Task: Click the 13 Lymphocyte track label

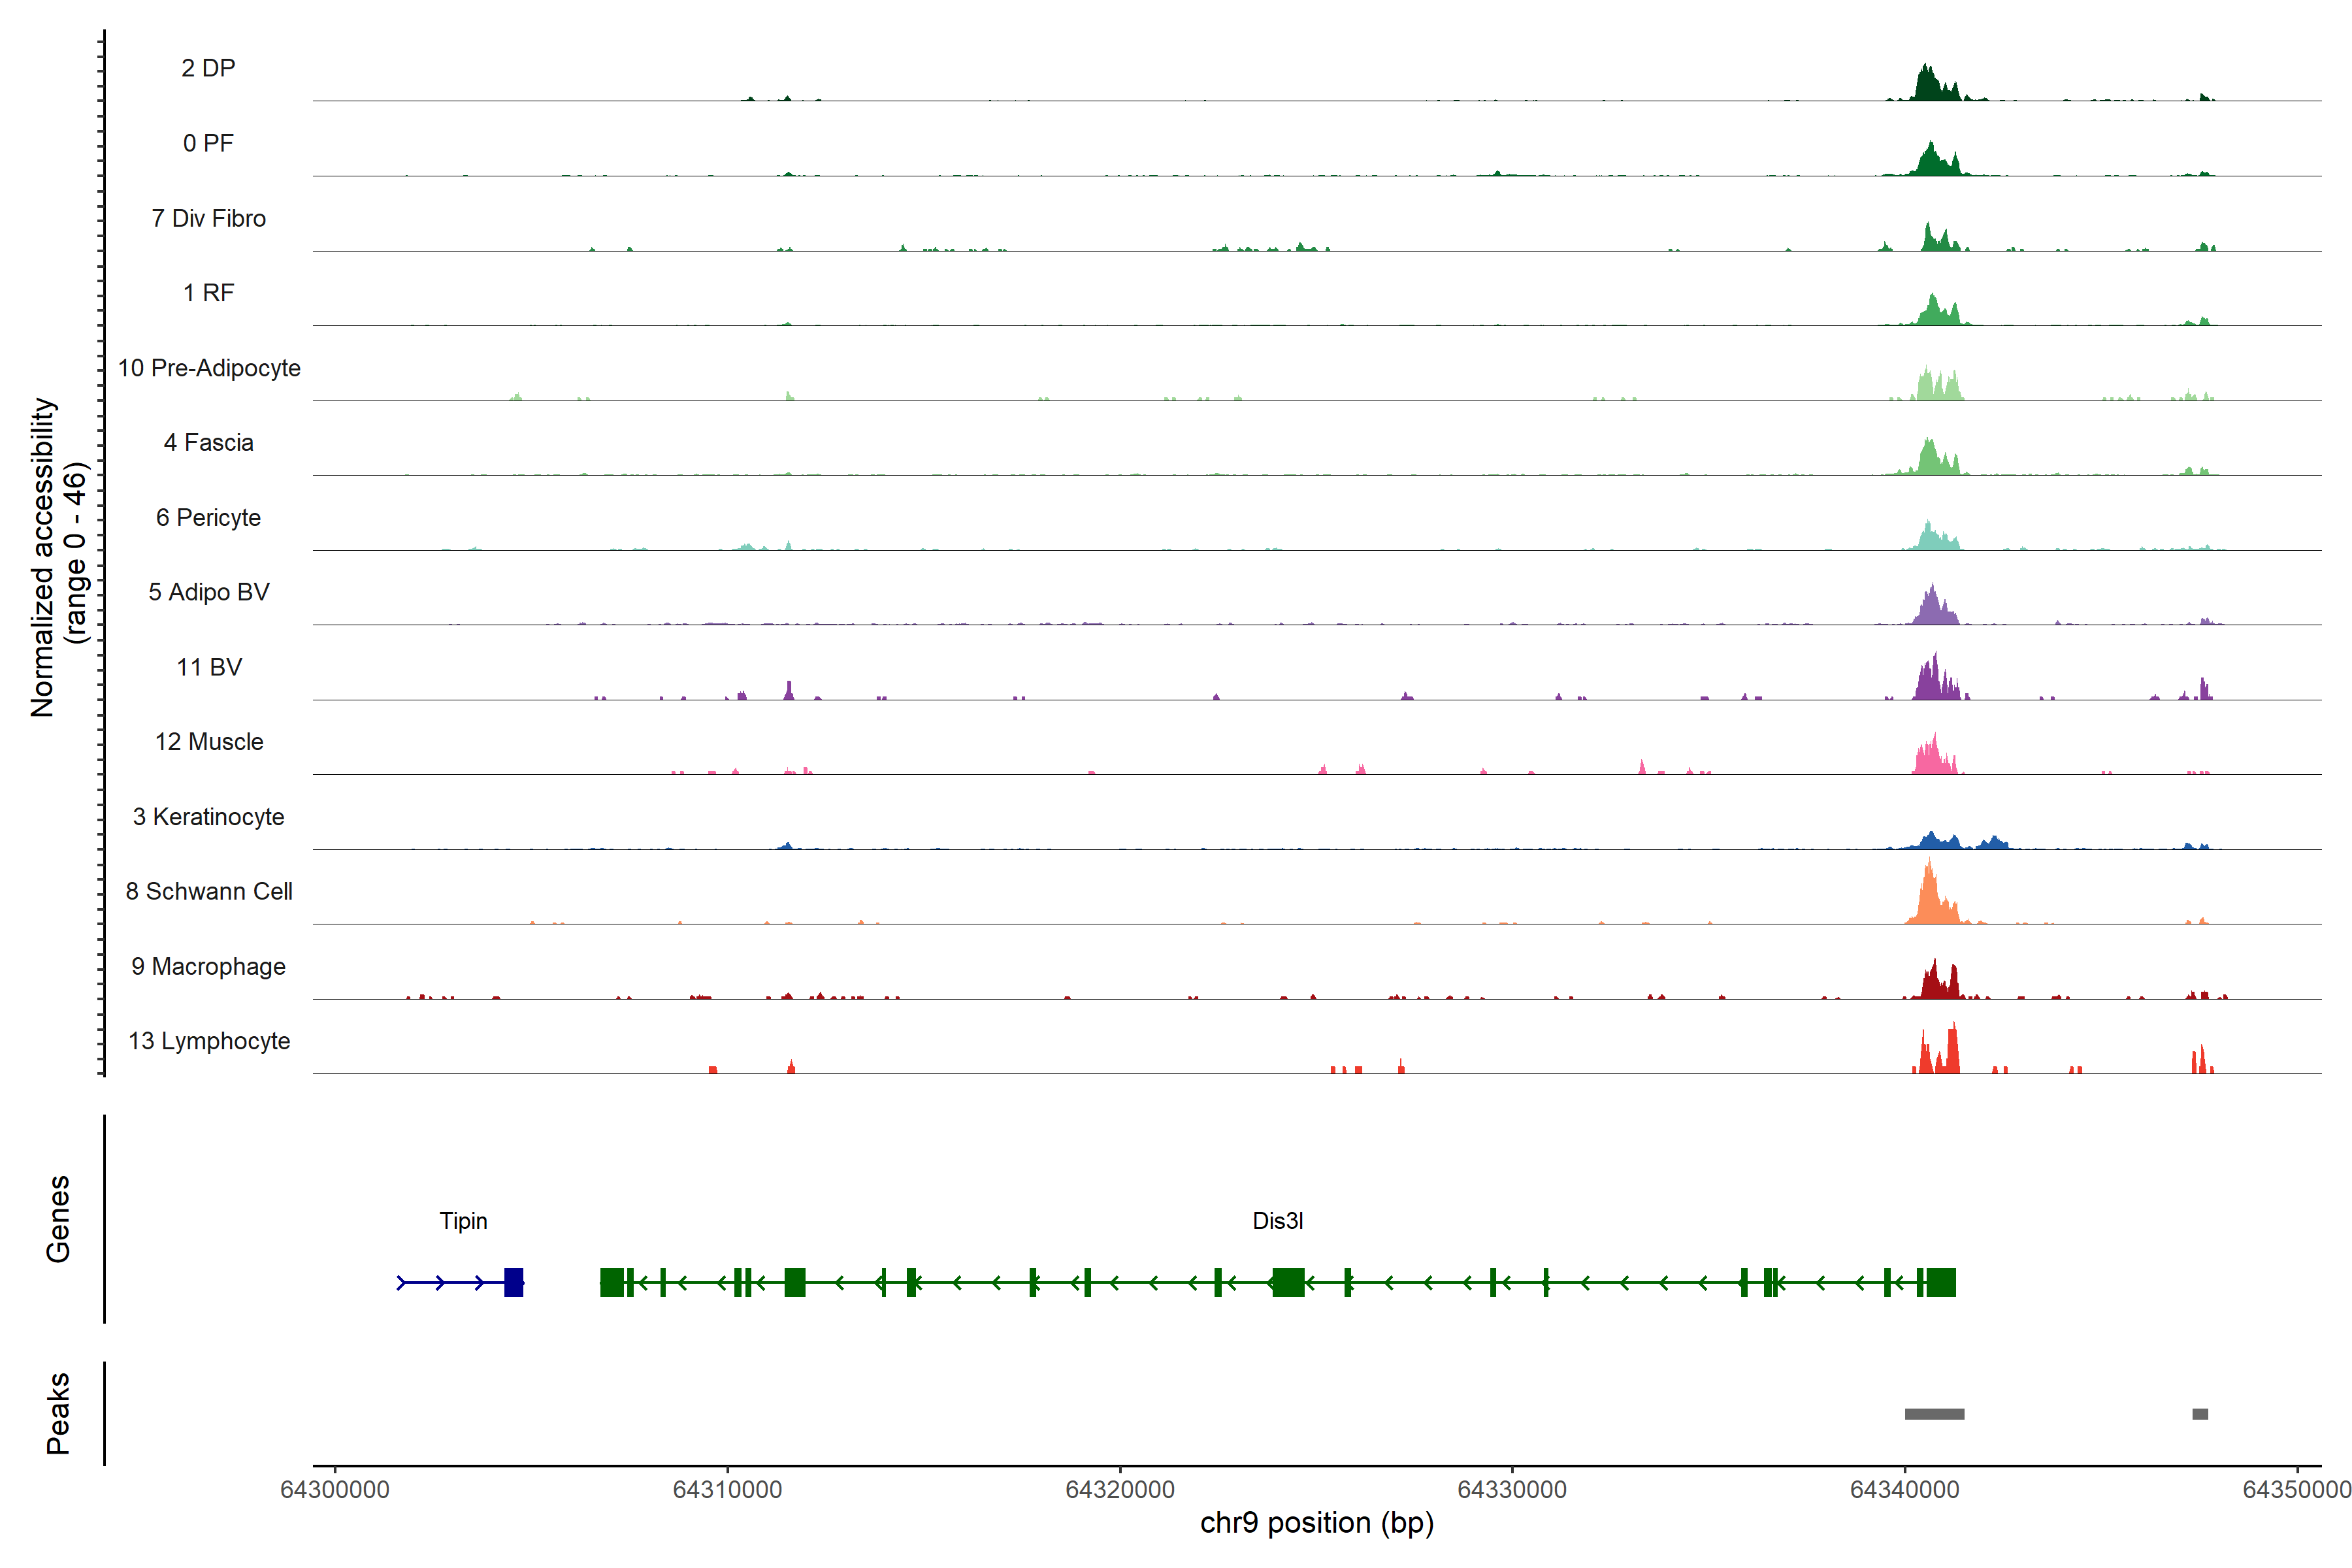Action: [208, 1041]
